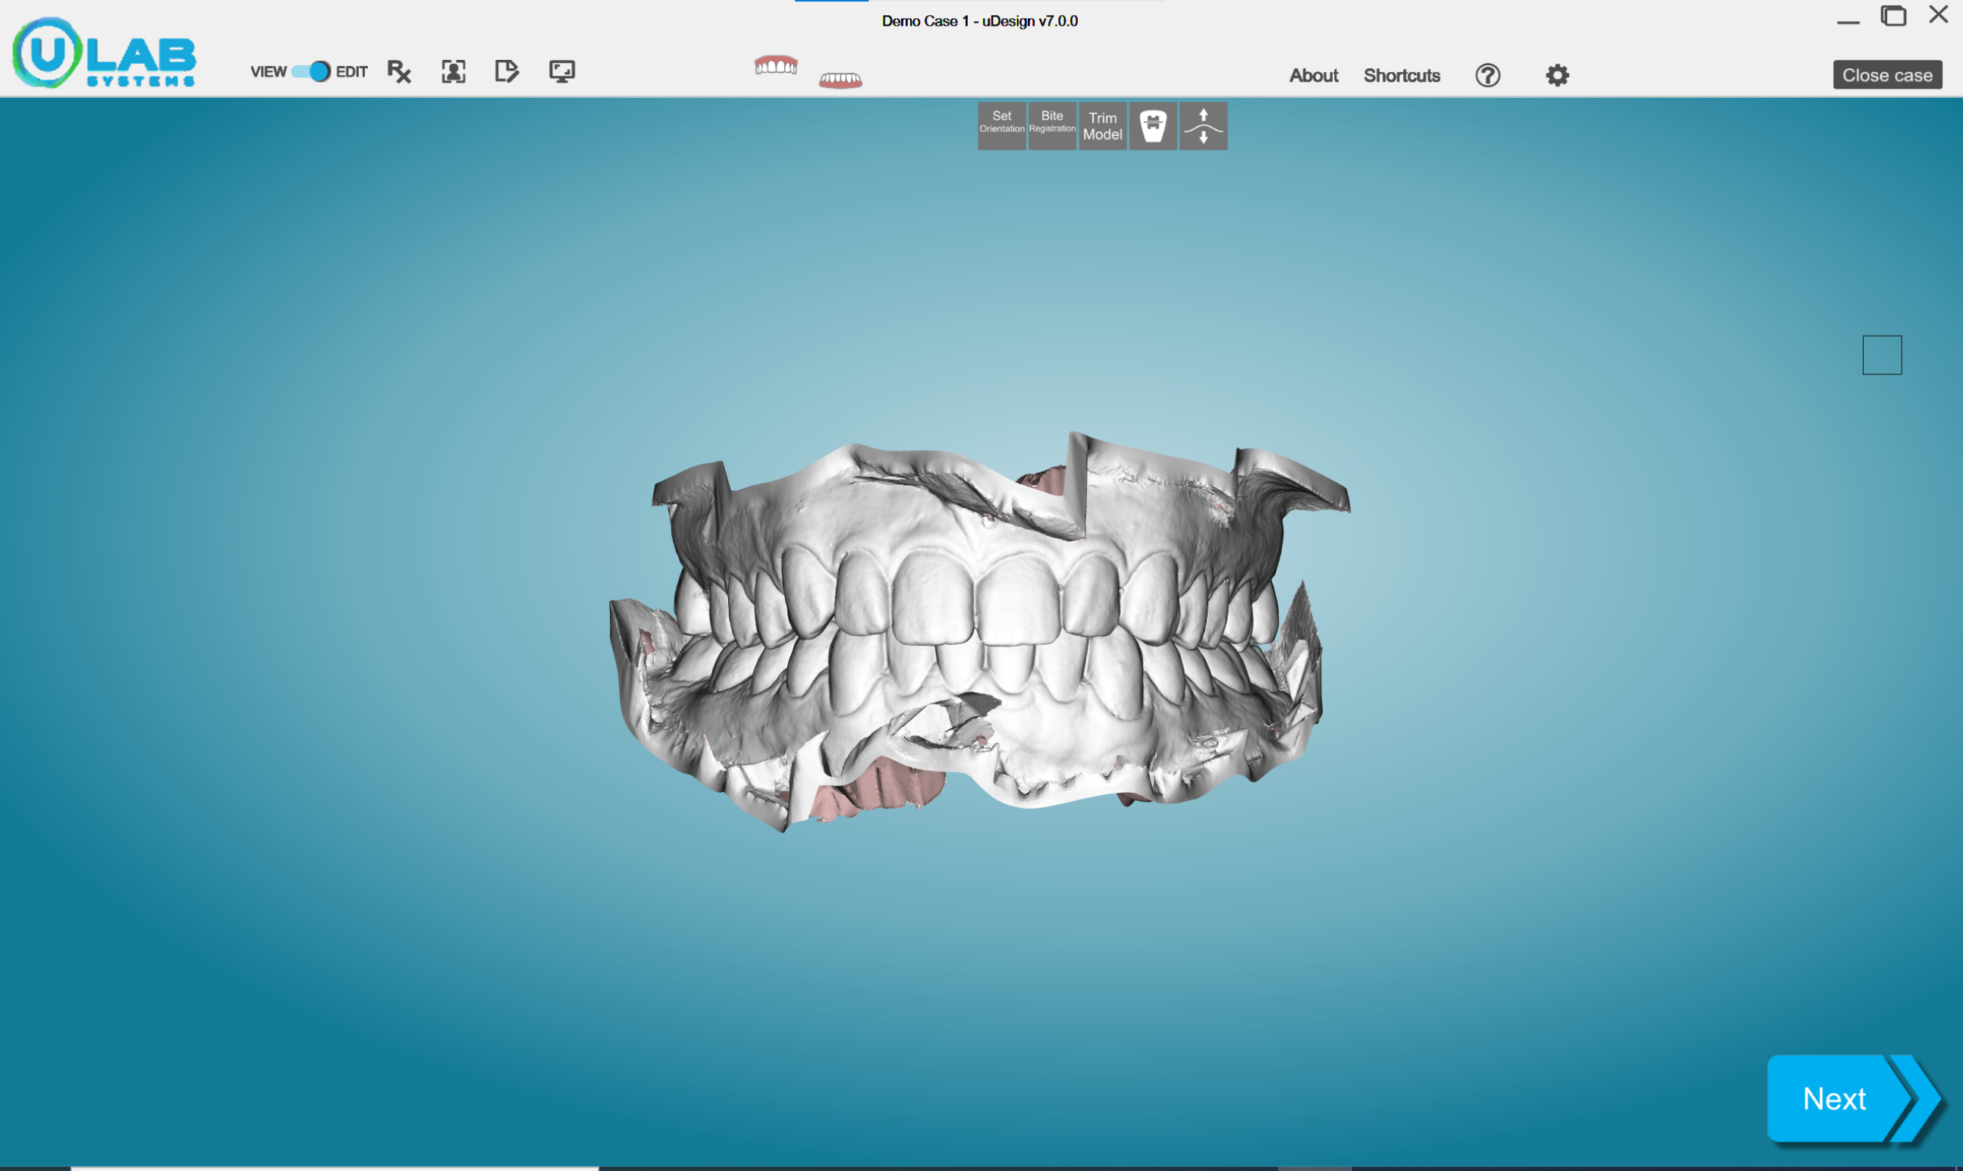The image size is (1963, 1171).
Task: Click the uLab Systems logo
Action: coord(104,52)
